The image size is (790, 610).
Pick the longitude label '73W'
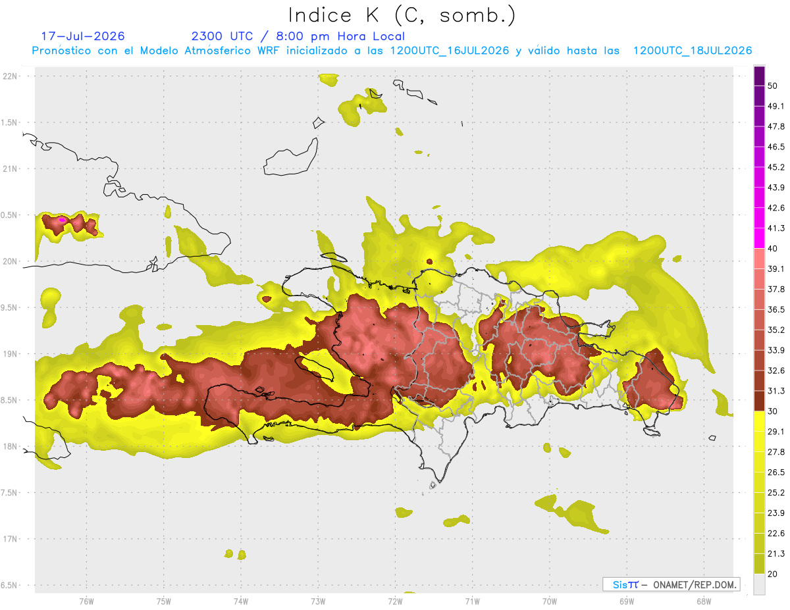[x=318, y=601]
